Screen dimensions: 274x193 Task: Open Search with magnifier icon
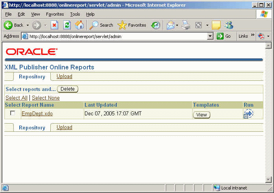[94, 25]
